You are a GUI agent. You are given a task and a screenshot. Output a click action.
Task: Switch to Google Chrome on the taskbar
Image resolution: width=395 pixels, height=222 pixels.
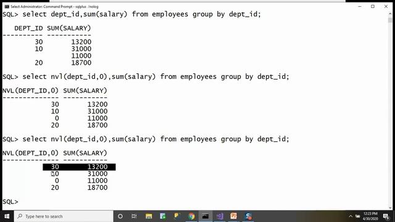pyautogui.click(x=191, y=216)
